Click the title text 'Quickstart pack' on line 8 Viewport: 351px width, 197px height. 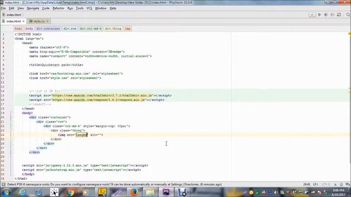(55, 65)
